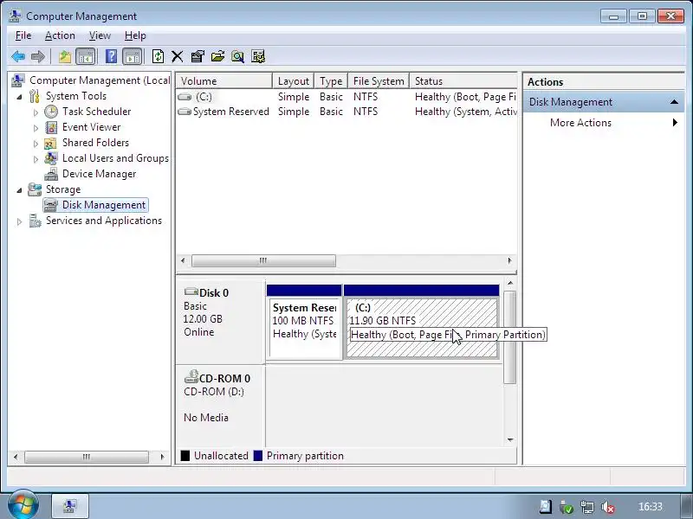Toggle Show/Hide Action Pane toolbar icon
Image resolution: width=693 pixels, height=519 pixels.
tap(133, 56)
